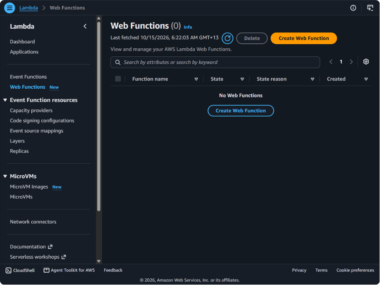Click the sidebar scroll down arrow

coord(98,261)
